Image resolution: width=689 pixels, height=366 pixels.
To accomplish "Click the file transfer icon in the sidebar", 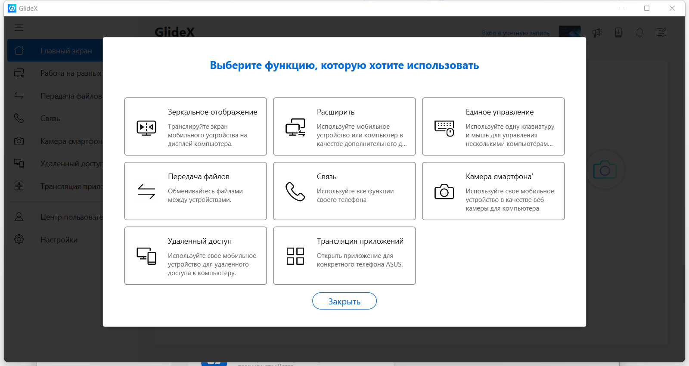I will click(x=19, y=96).
